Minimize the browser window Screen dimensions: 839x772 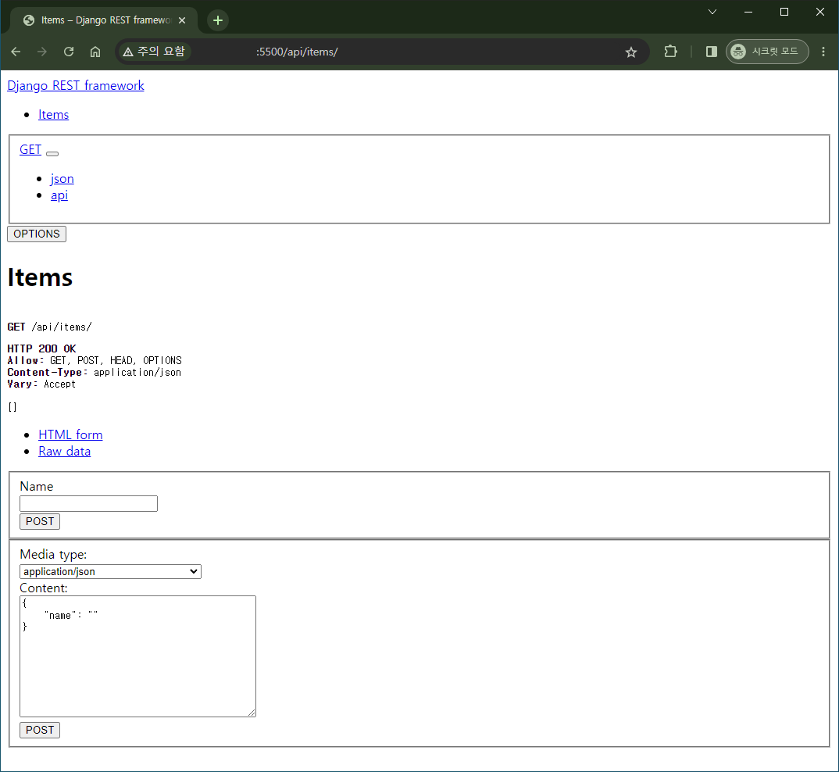pos(748,12)
